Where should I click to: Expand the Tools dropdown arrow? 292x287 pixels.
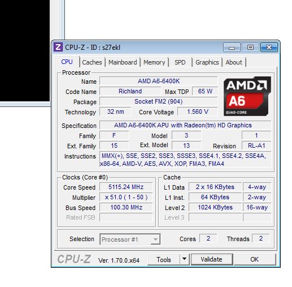click(x=185, y=260)
